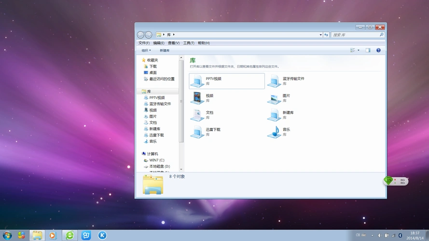Open the 组织 dropdown menu
The image size is (429, 241).
click(146, 50)
